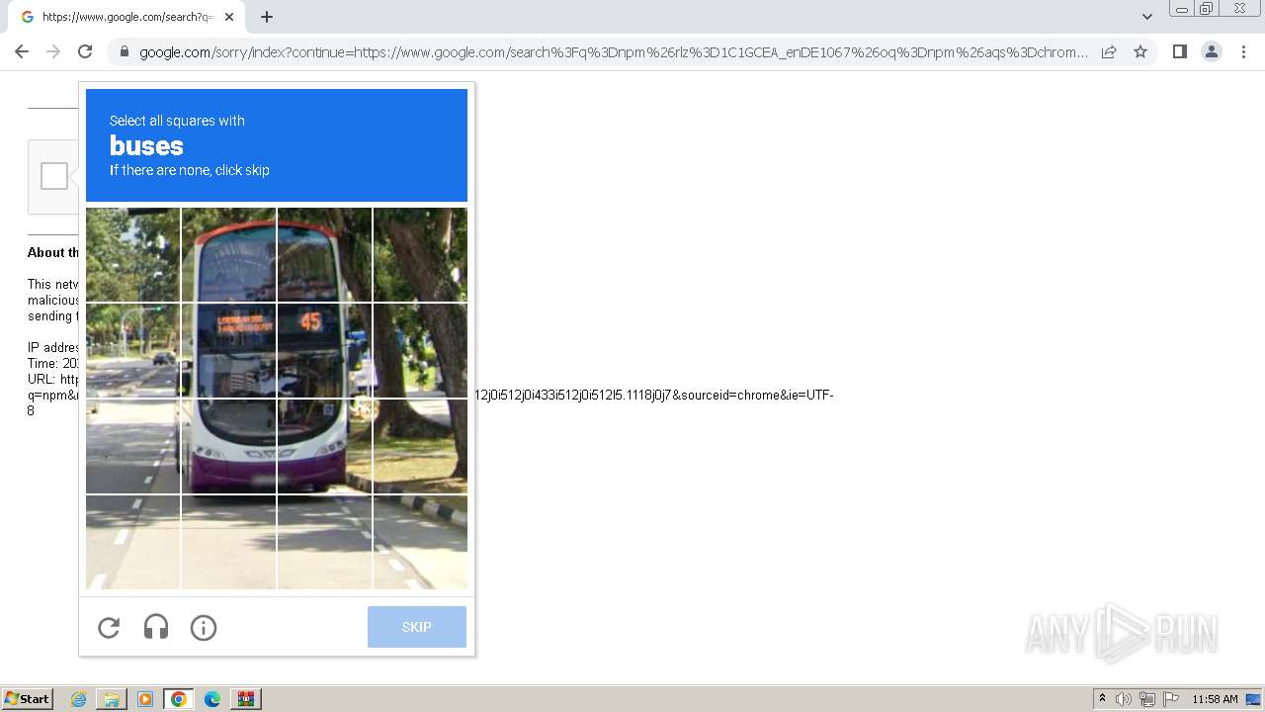Get an audio challenge via headphones icon
Screen dimensions: 1265x712
pos(156,628)
